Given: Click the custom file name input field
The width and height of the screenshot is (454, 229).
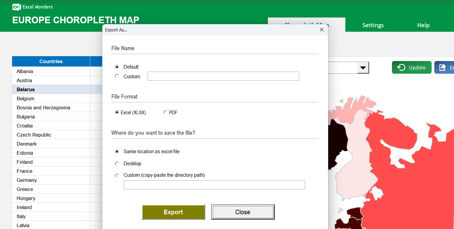Looking at the screenshot, I should 223,76.
